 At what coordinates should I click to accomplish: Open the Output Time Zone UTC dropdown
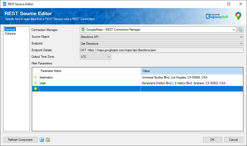point(109,57)
